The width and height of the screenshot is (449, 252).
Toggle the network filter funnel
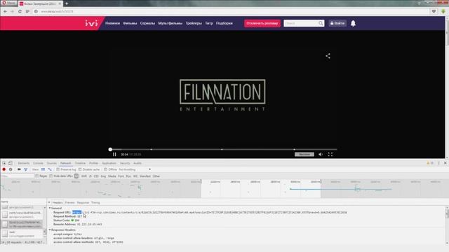26,169
